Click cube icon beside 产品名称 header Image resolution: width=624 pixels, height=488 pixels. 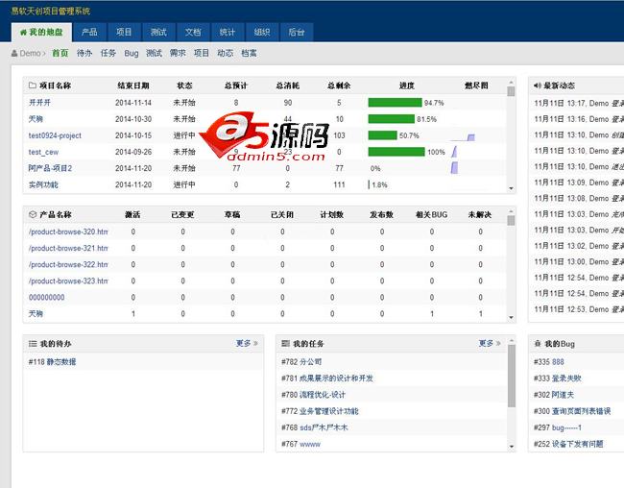pyautogui.click(x=33, y=214)
